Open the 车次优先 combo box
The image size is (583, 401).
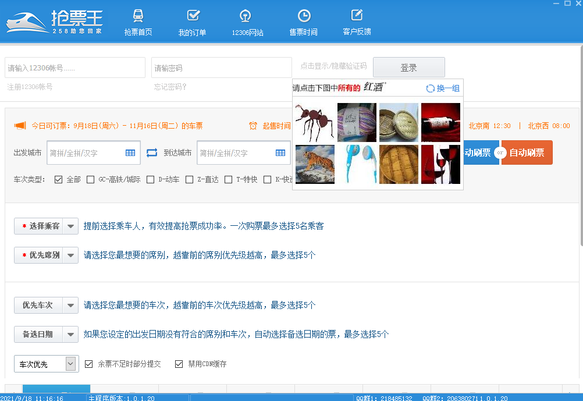click(x=46, y=363)
